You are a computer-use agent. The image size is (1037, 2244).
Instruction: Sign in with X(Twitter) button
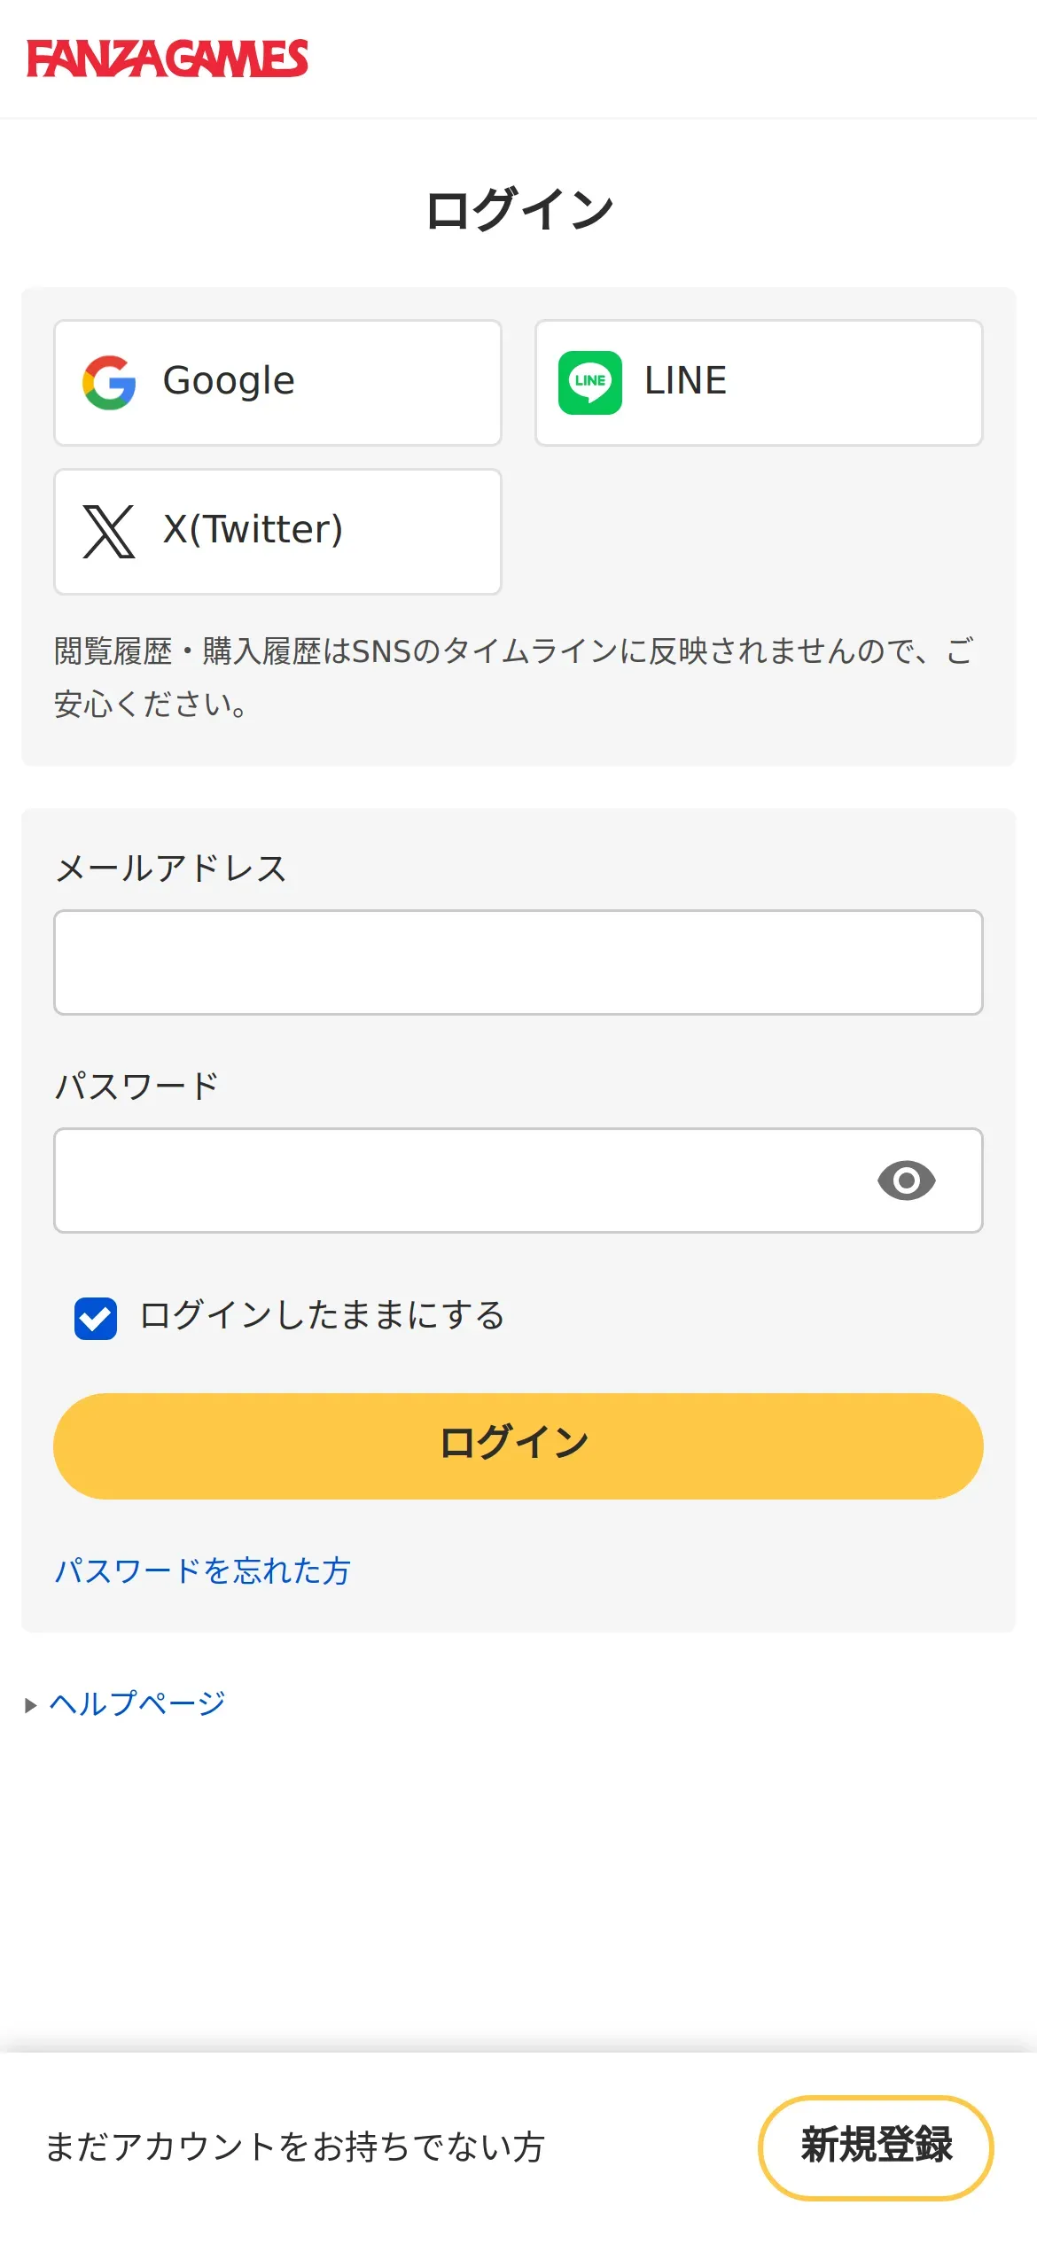pos(277,532)
